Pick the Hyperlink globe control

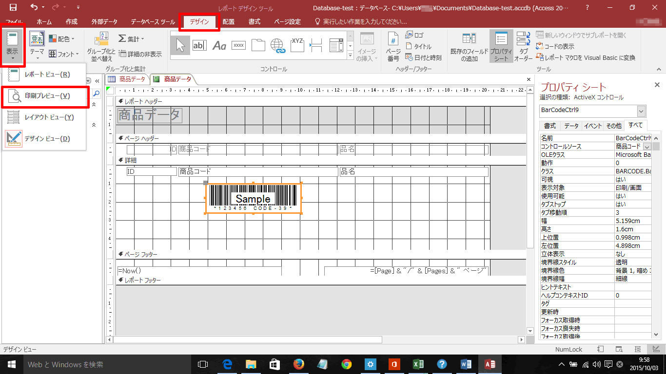[x=278, y=45]
